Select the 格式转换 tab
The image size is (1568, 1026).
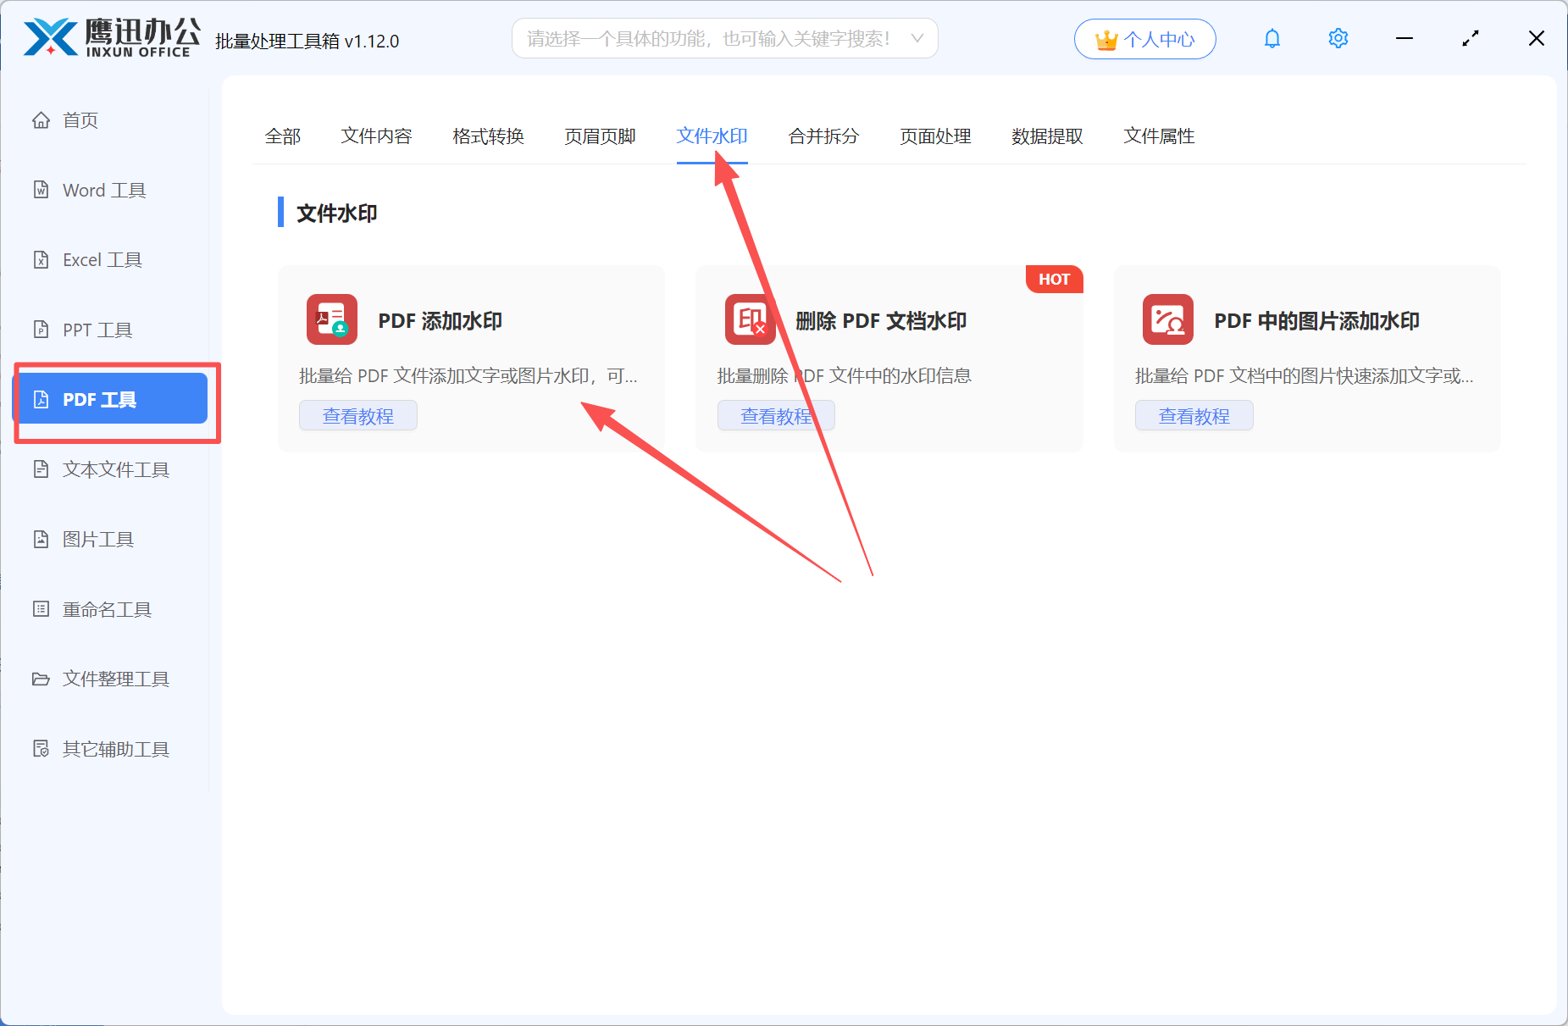coord(488,136)
